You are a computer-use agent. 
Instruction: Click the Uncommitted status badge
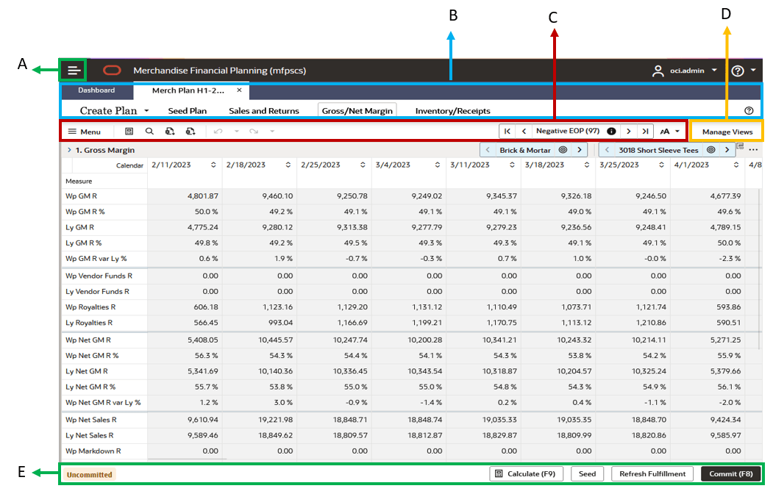[89, 475]
